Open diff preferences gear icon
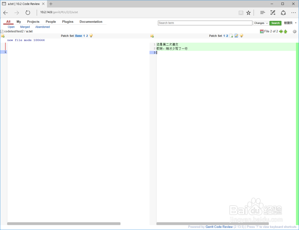The width and height of the screenshot is (299, 230). point(295,31)
